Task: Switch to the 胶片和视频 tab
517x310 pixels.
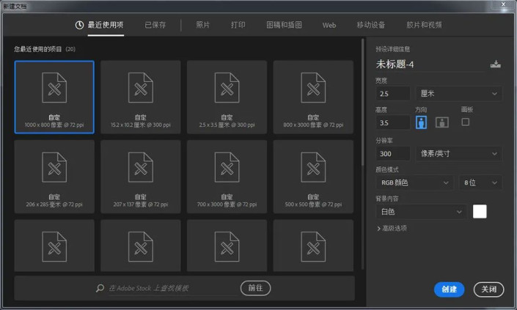Action: coord(424,25)
